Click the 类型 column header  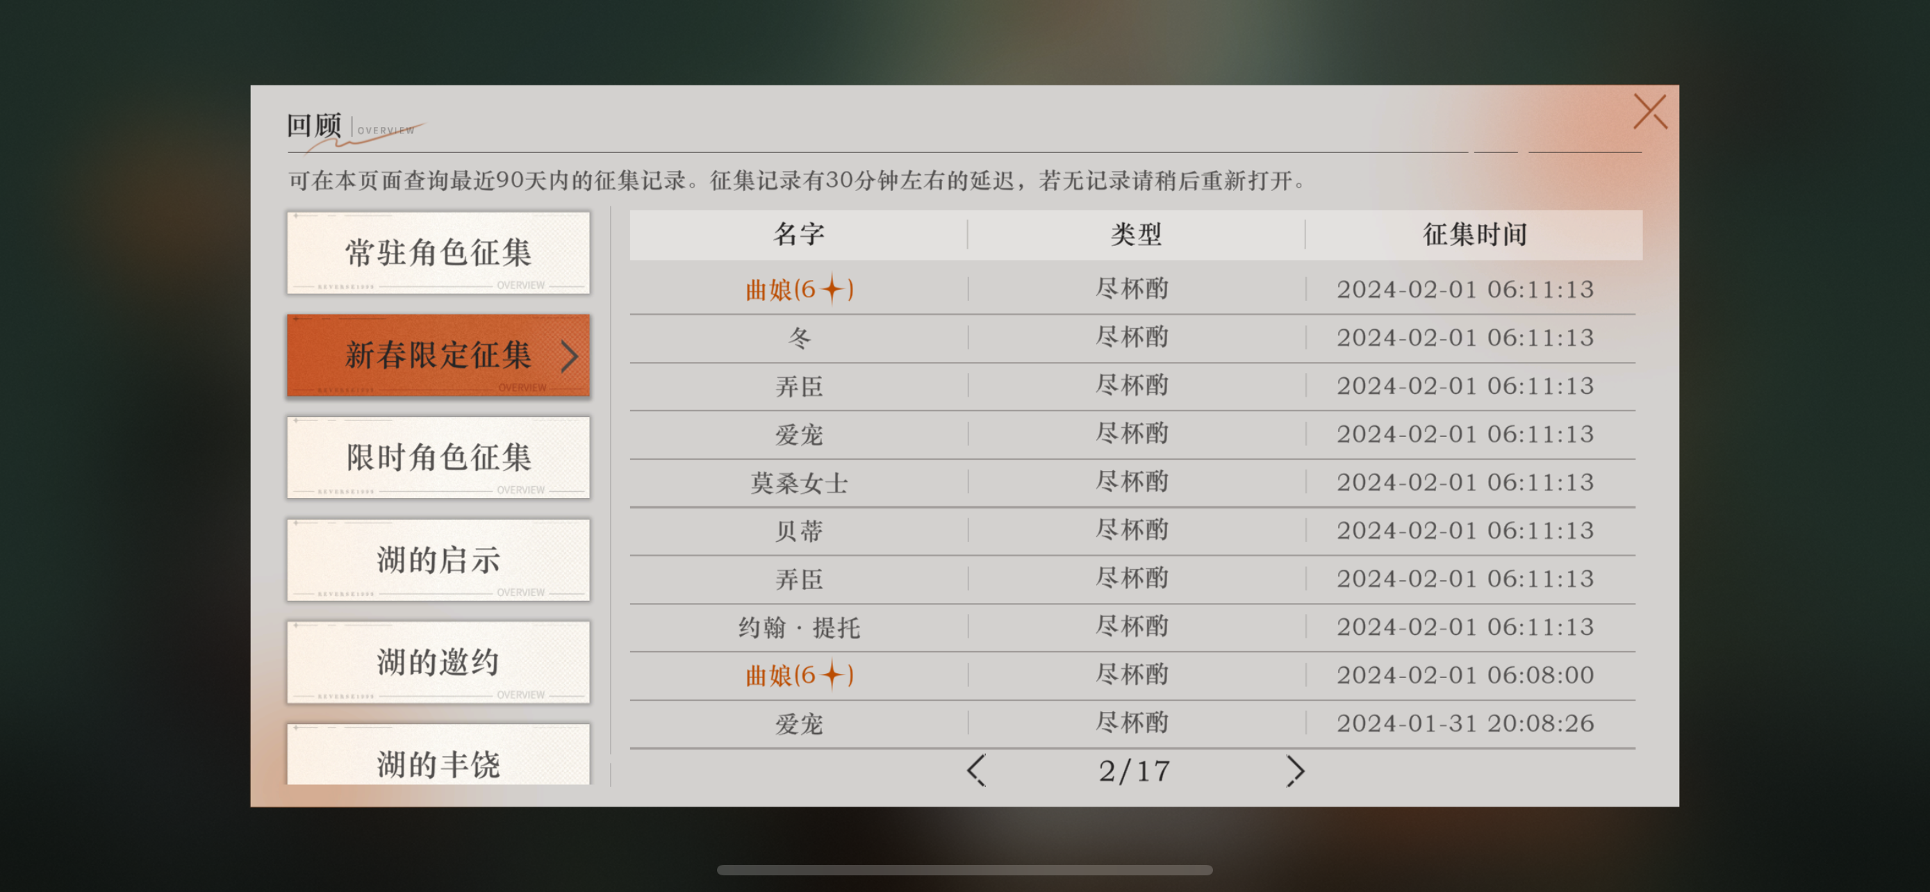pos(1136,234)
